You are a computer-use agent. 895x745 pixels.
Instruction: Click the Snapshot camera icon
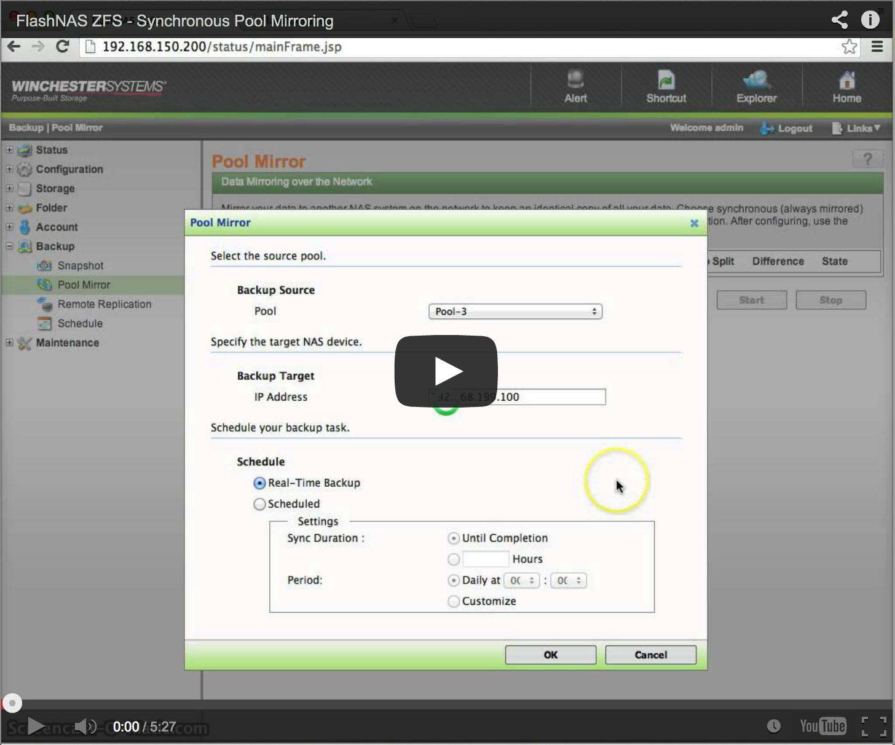point(44,266)
